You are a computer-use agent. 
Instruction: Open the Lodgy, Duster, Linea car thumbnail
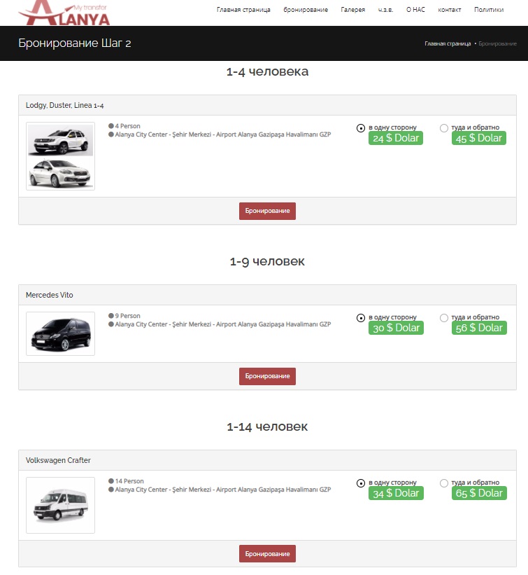pyautogui.click(x=60, y=156)
